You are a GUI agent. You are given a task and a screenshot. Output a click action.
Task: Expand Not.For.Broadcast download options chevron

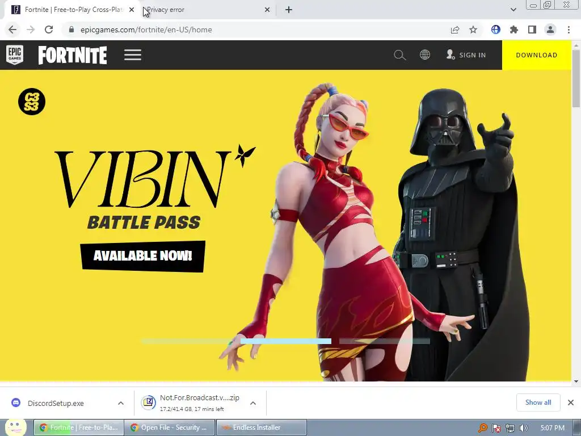(253, 403)
